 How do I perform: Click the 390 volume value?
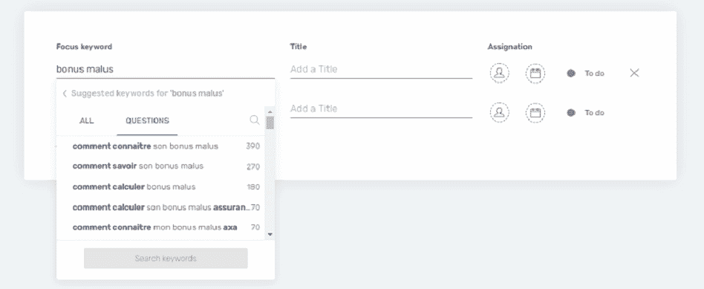tap(252, 146)
